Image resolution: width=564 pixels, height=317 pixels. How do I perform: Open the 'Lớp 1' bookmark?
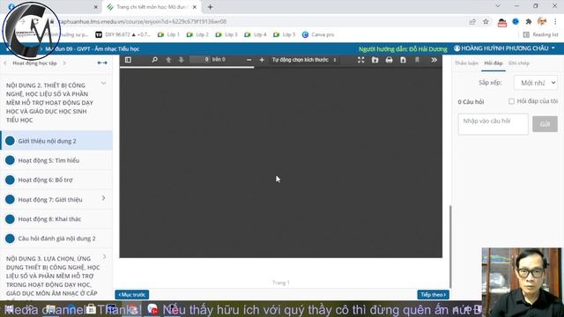click(168, 34)
